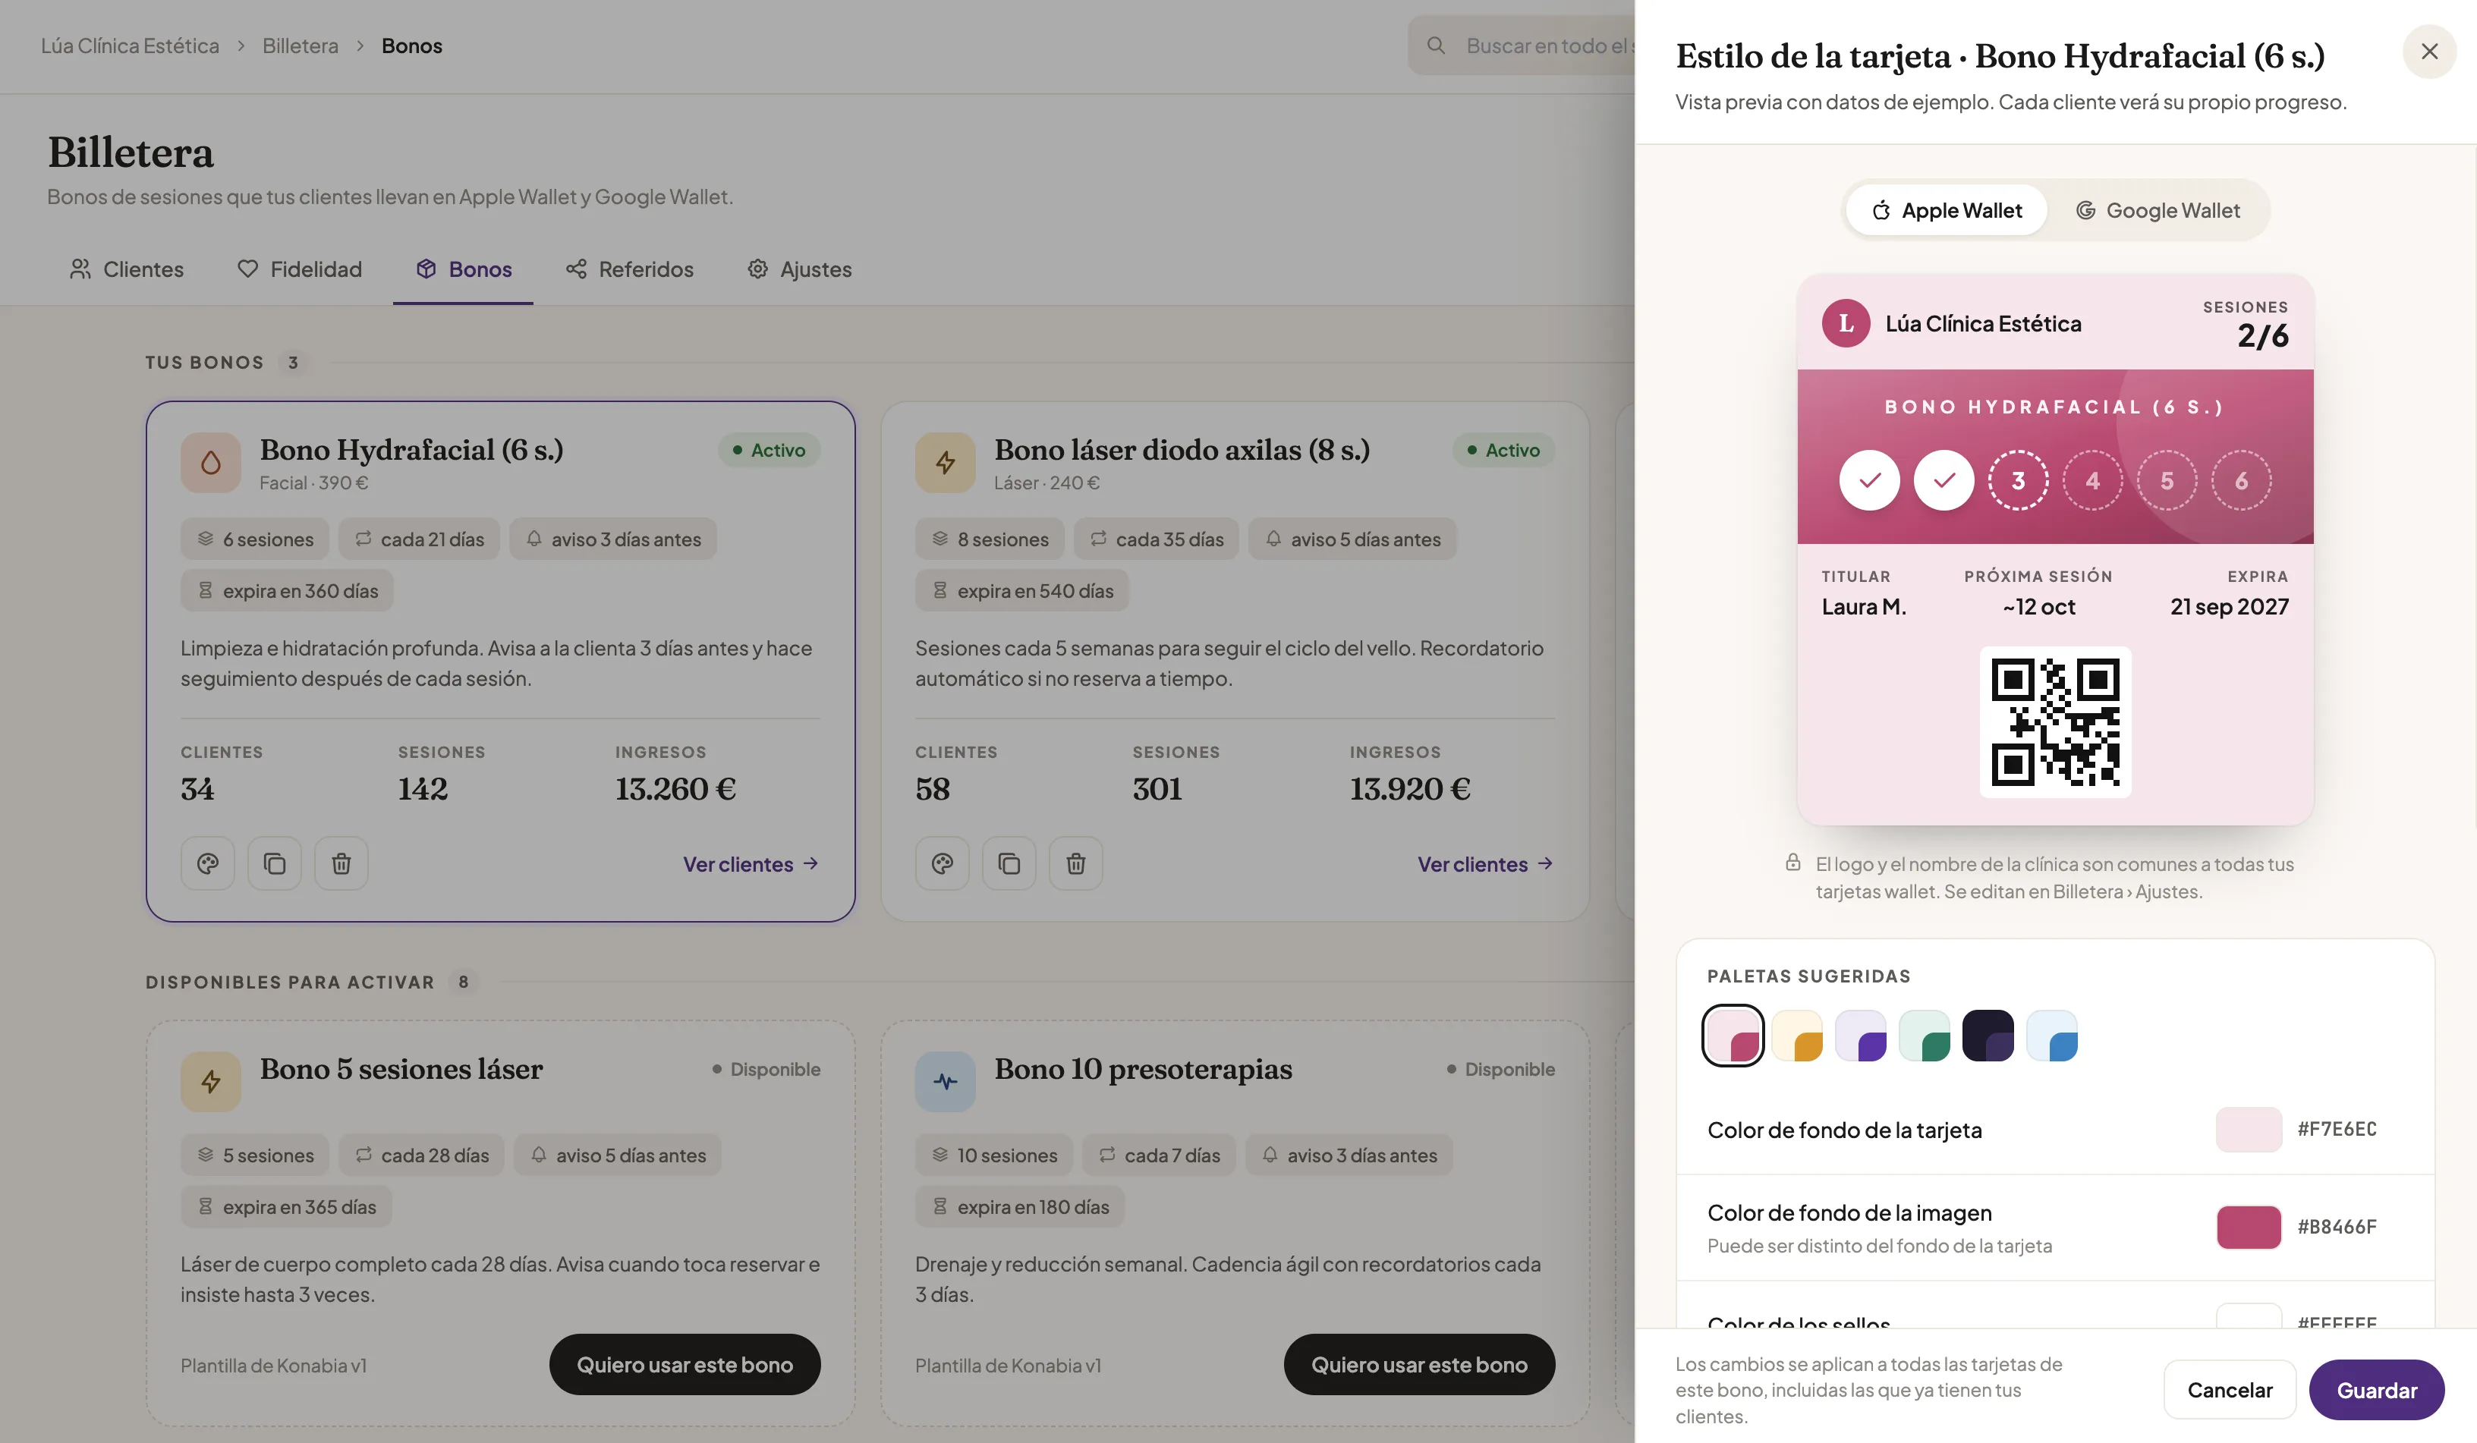
Task: Select the Bonos tab
Action: pos(463,269)
